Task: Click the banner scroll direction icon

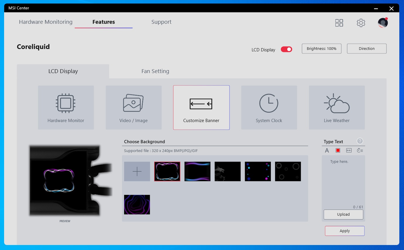Action: click(x=349, y=151)
